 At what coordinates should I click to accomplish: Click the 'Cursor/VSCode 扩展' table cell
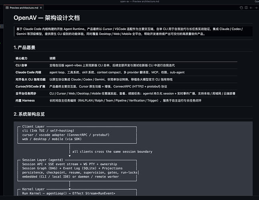coord(30,86)
